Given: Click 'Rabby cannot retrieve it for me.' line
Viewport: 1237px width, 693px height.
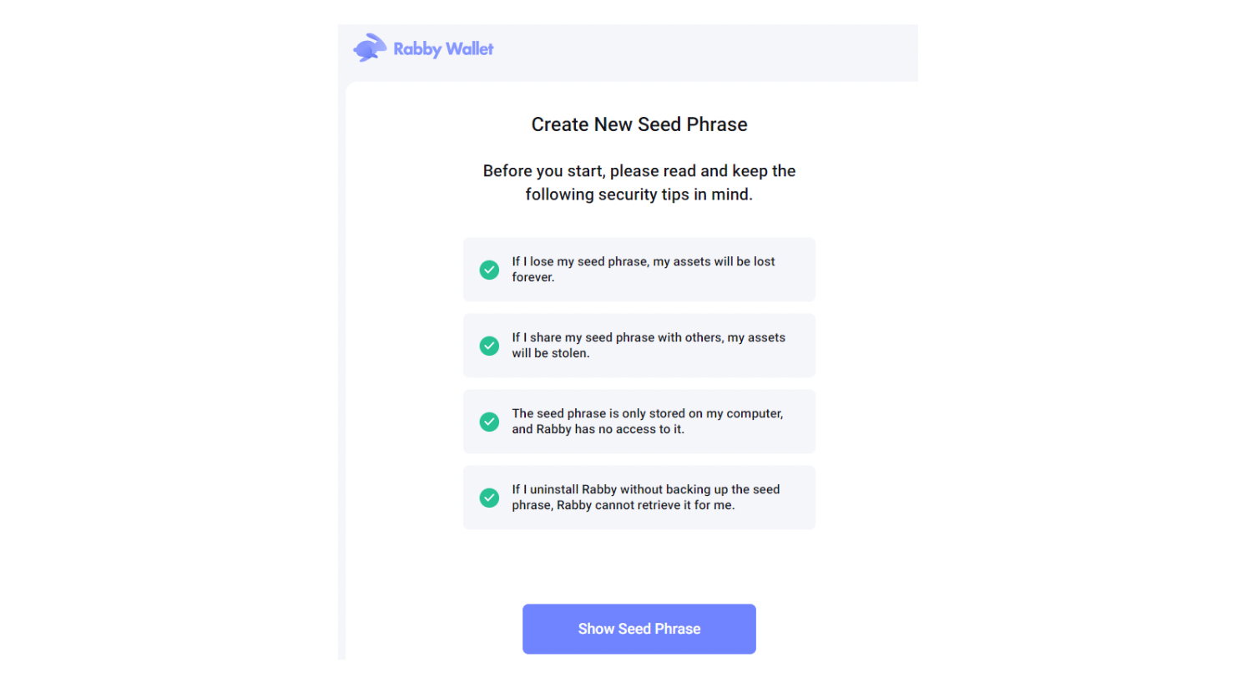Looking at the screenshot, I should [646, 505].
